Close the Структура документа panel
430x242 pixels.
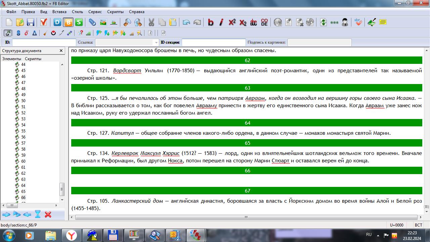pyautogui.click(x=61, y=51)
